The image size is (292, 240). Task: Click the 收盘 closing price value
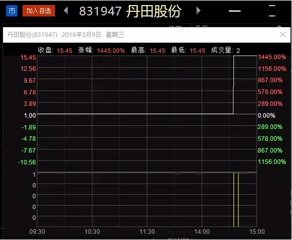(65, 51)
